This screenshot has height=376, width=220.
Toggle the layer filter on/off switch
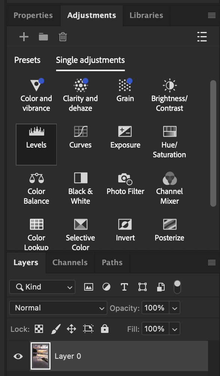177,287
